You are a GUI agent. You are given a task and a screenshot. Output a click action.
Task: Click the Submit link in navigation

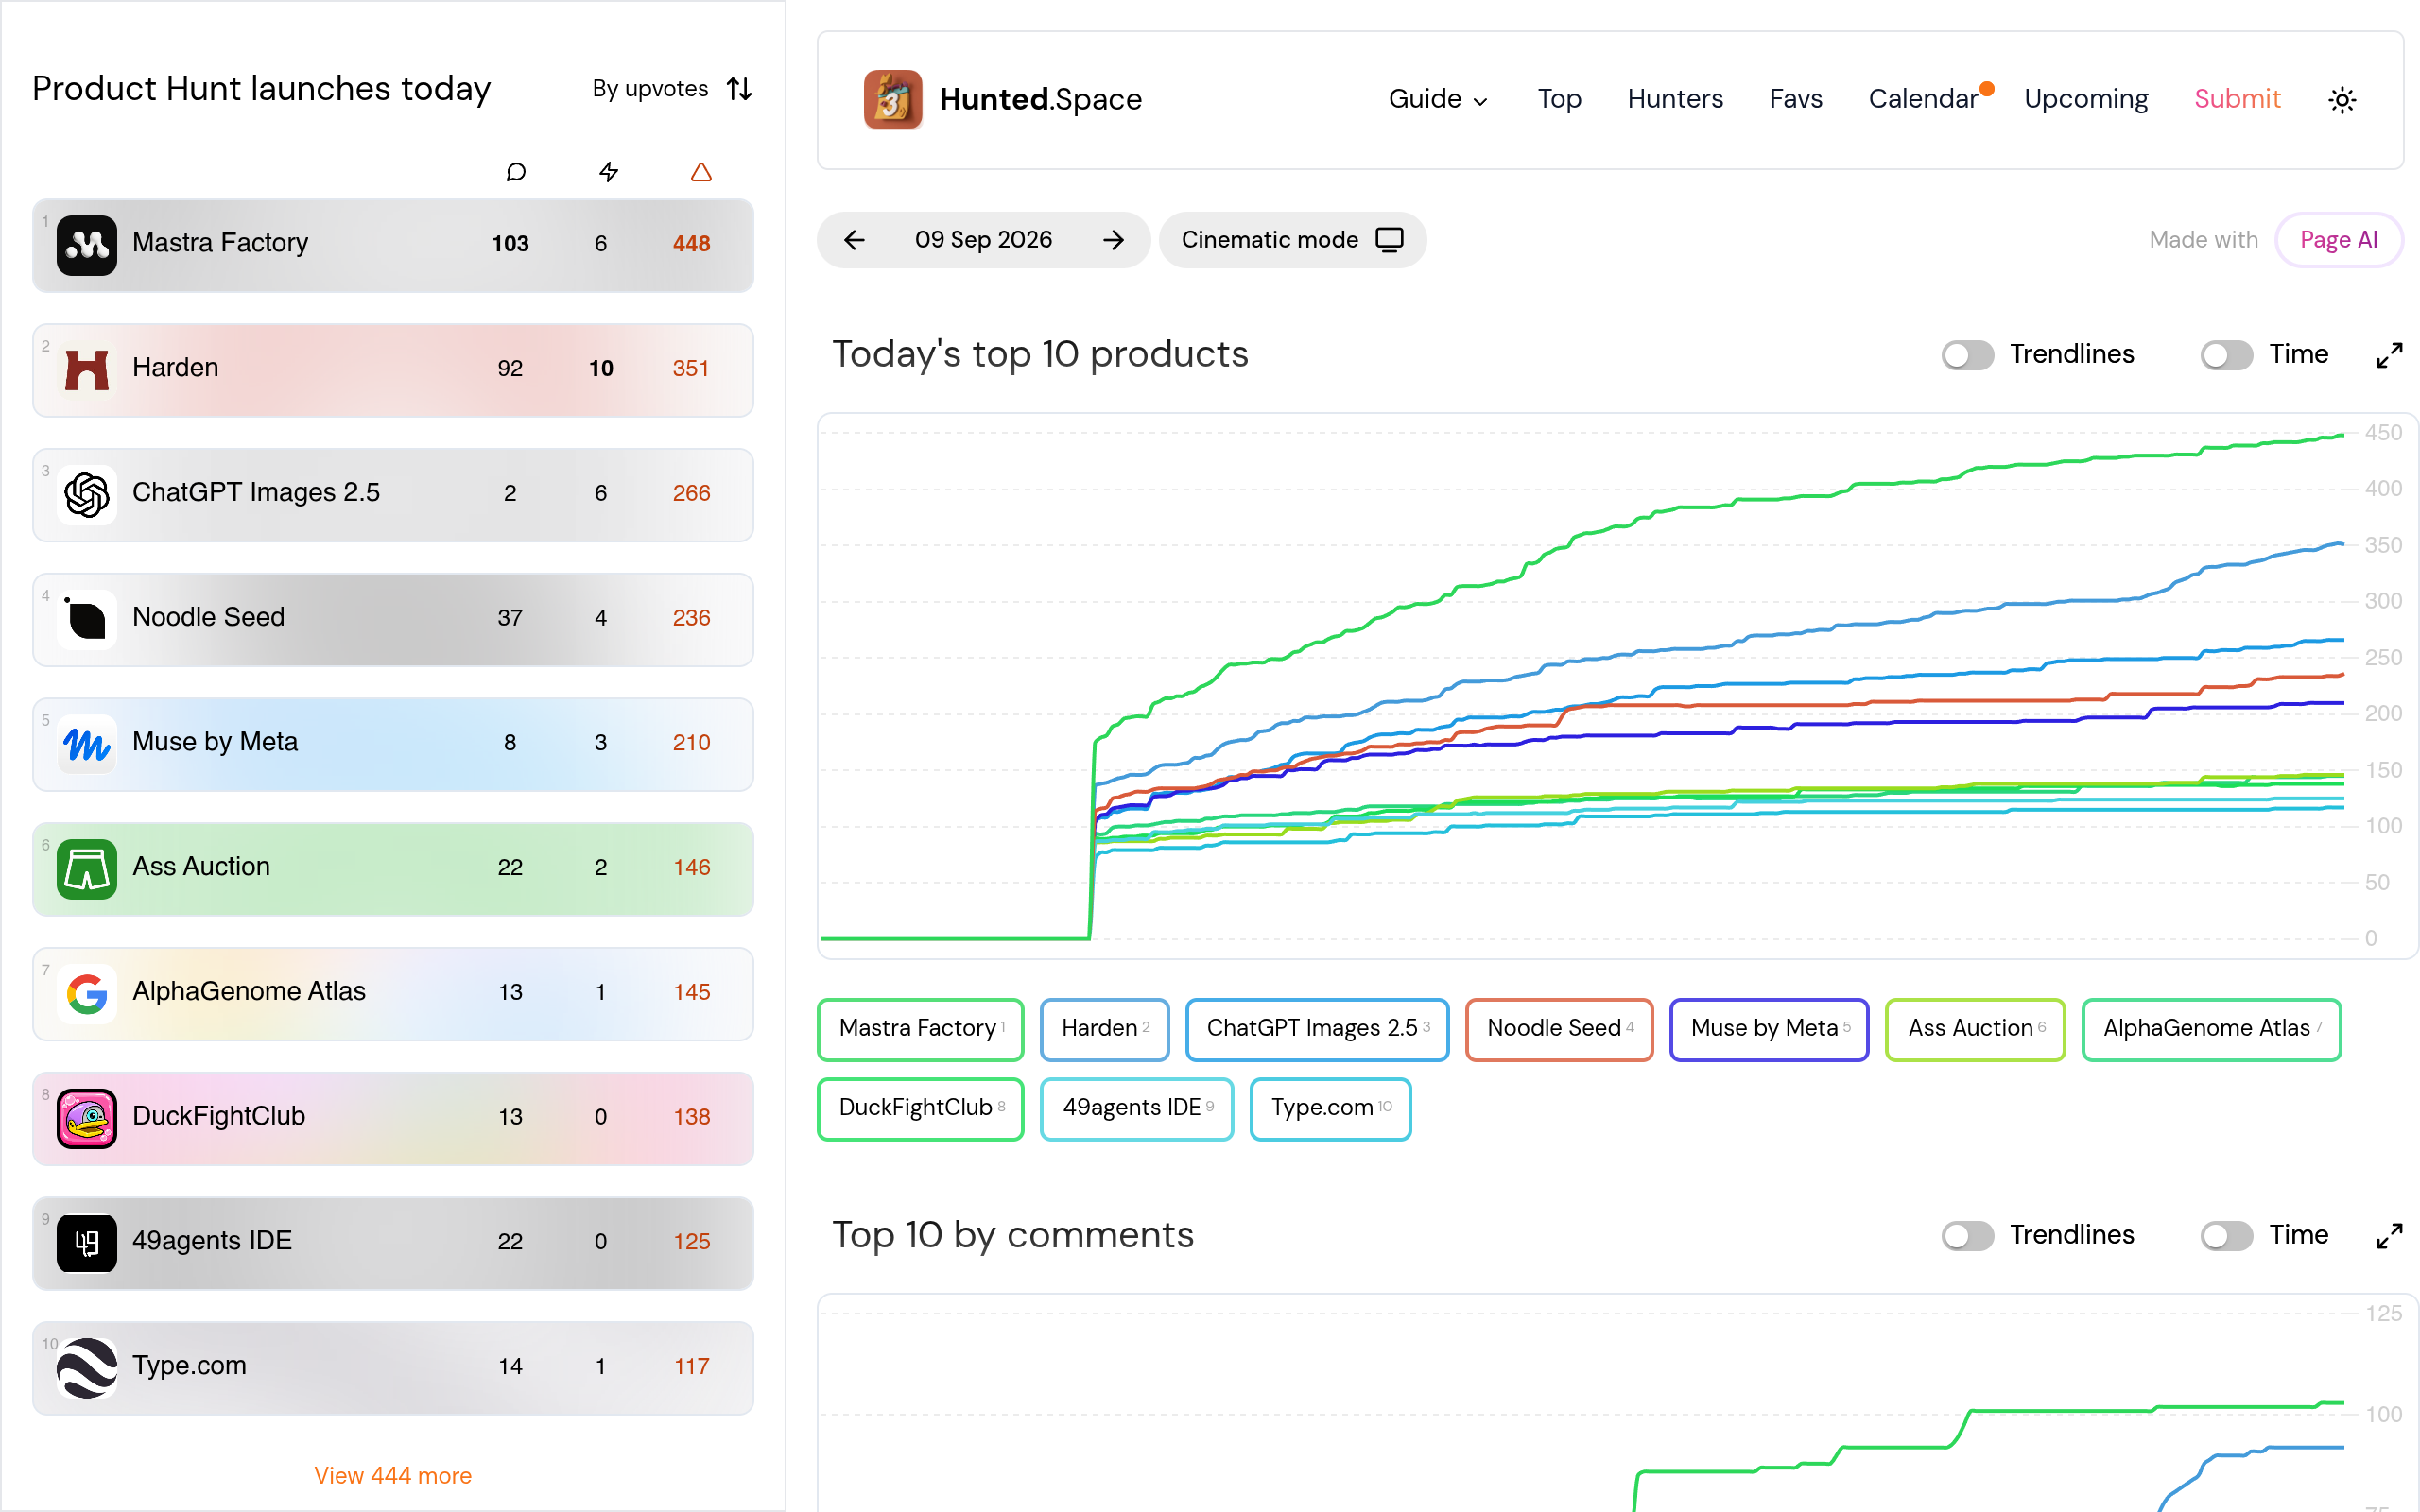[x=2237, y=99]
